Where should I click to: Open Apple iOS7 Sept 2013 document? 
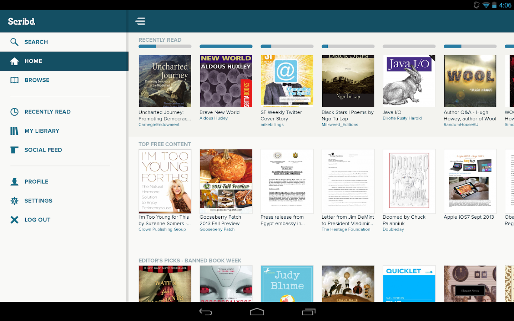[x=470, y=181]
